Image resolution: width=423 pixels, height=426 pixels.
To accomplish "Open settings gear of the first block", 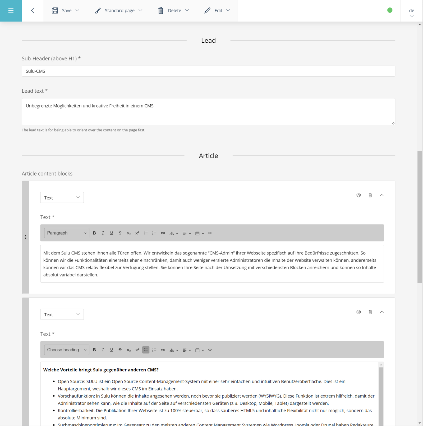I will [x=358, y=195].
